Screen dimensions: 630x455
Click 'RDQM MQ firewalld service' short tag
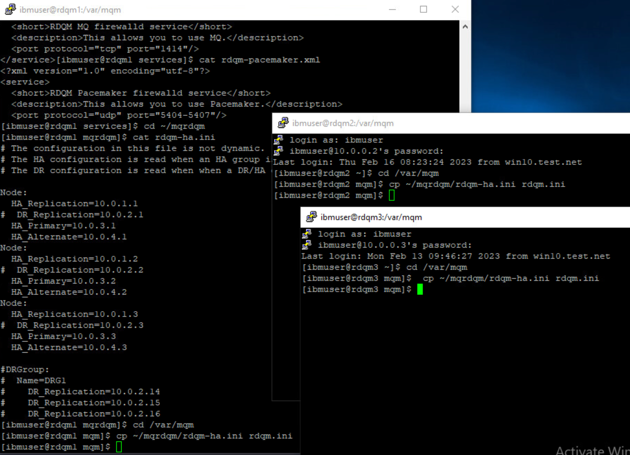pos(121,27)
